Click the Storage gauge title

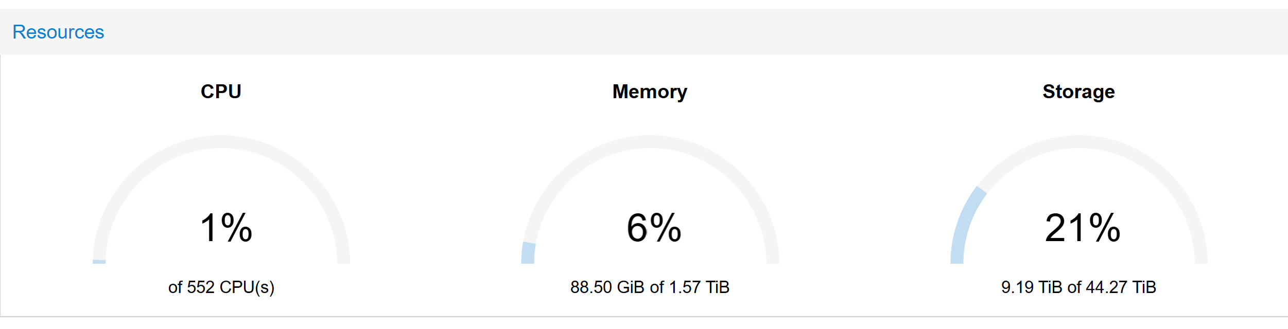1078,92
